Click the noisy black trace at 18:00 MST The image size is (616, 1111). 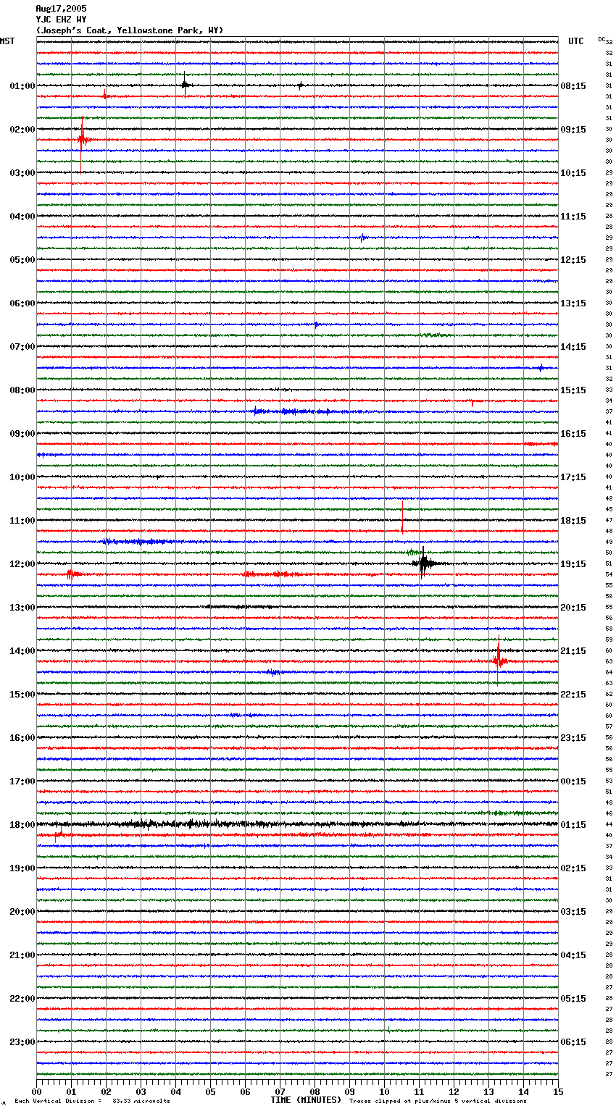297,824
